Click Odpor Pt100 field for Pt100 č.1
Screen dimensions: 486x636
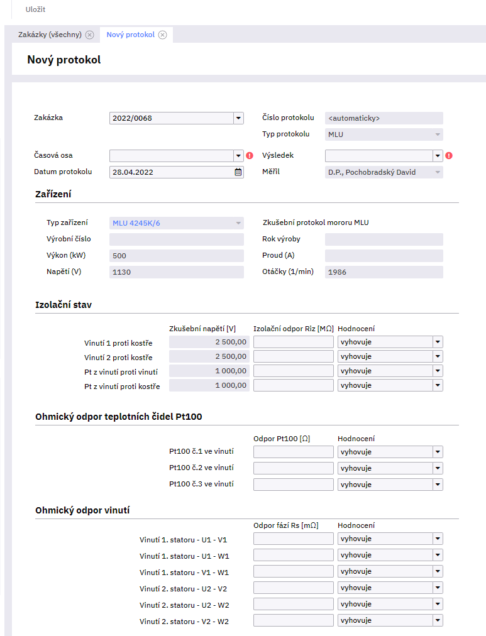[x=293, y=452]
